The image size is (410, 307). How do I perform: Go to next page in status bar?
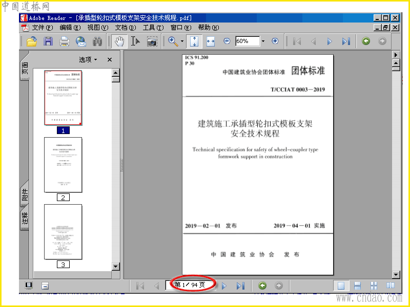coord(224,286)
